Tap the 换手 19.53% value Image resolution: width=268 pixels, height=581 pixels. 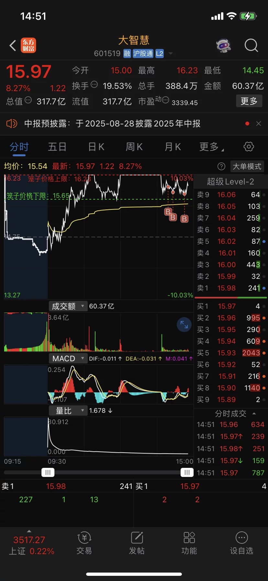click(117, 86)
